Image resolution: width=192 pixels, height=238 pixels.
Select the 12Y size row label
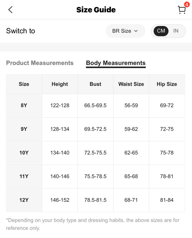[x=24, y=200]
